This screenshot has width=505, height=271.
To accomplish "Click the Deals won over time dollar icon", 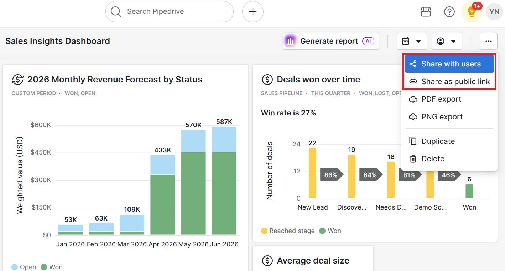I will (267, 80).
